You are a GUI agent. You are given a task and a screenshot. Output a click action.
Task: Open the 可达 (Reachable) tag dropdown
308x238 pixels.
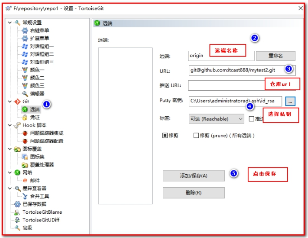pos(216,119)
